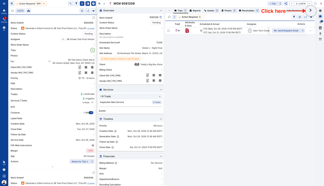Switch to the Receivables tab
This screenshot has width=324, height=186.
[249, 11]
